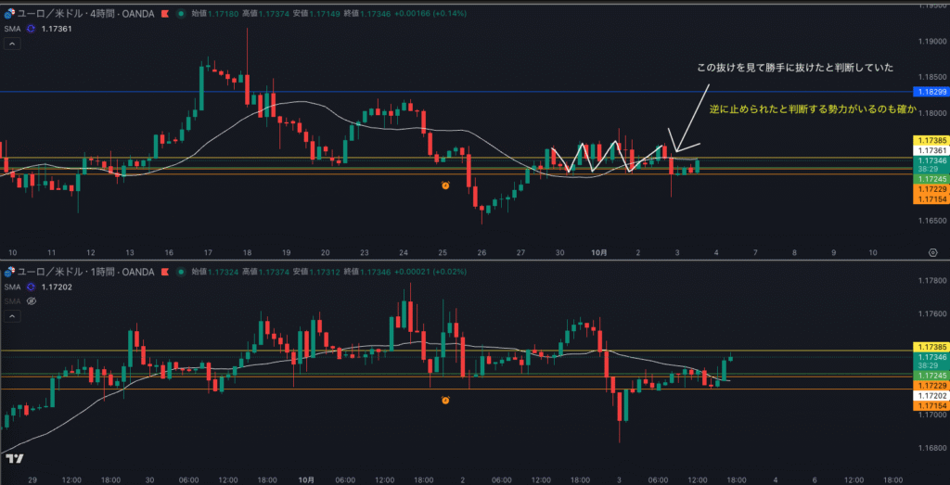Click the TradingView logo in lower chart
The width and height of the screenshot is (950, 485).
tap(14, 458)
